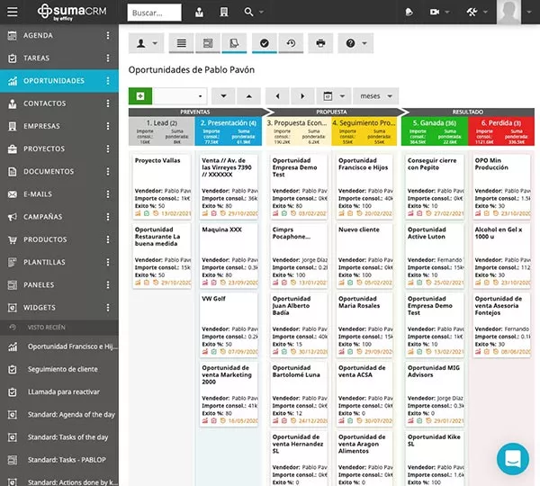Click the green add opportunity button
540x486 pixels.
tap(140, 96)
